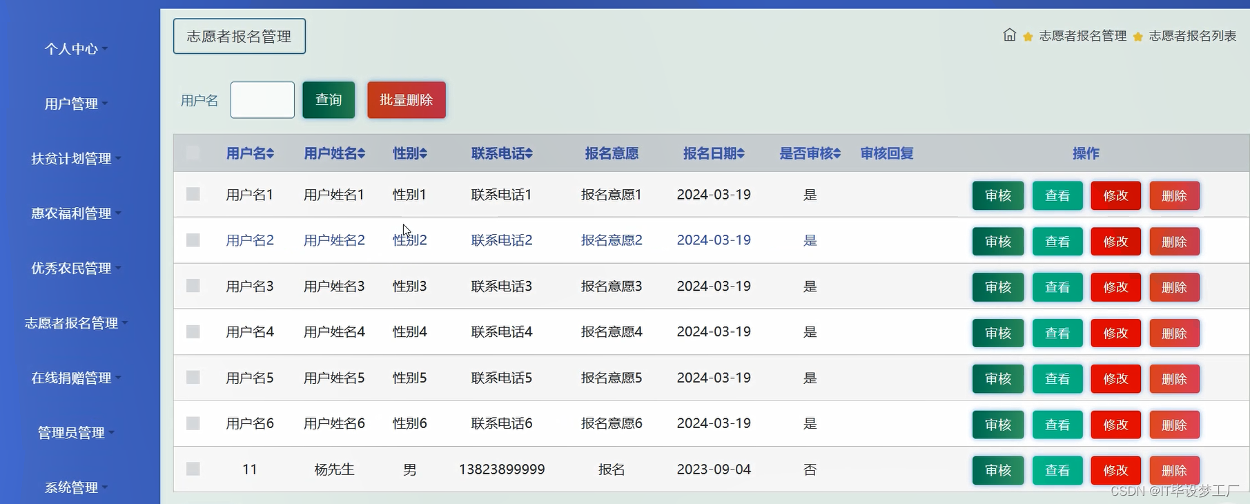Screen dimensions: 1250x504
Task: Check the row checkbox for 用户名3
Action: tap(193, 286)
